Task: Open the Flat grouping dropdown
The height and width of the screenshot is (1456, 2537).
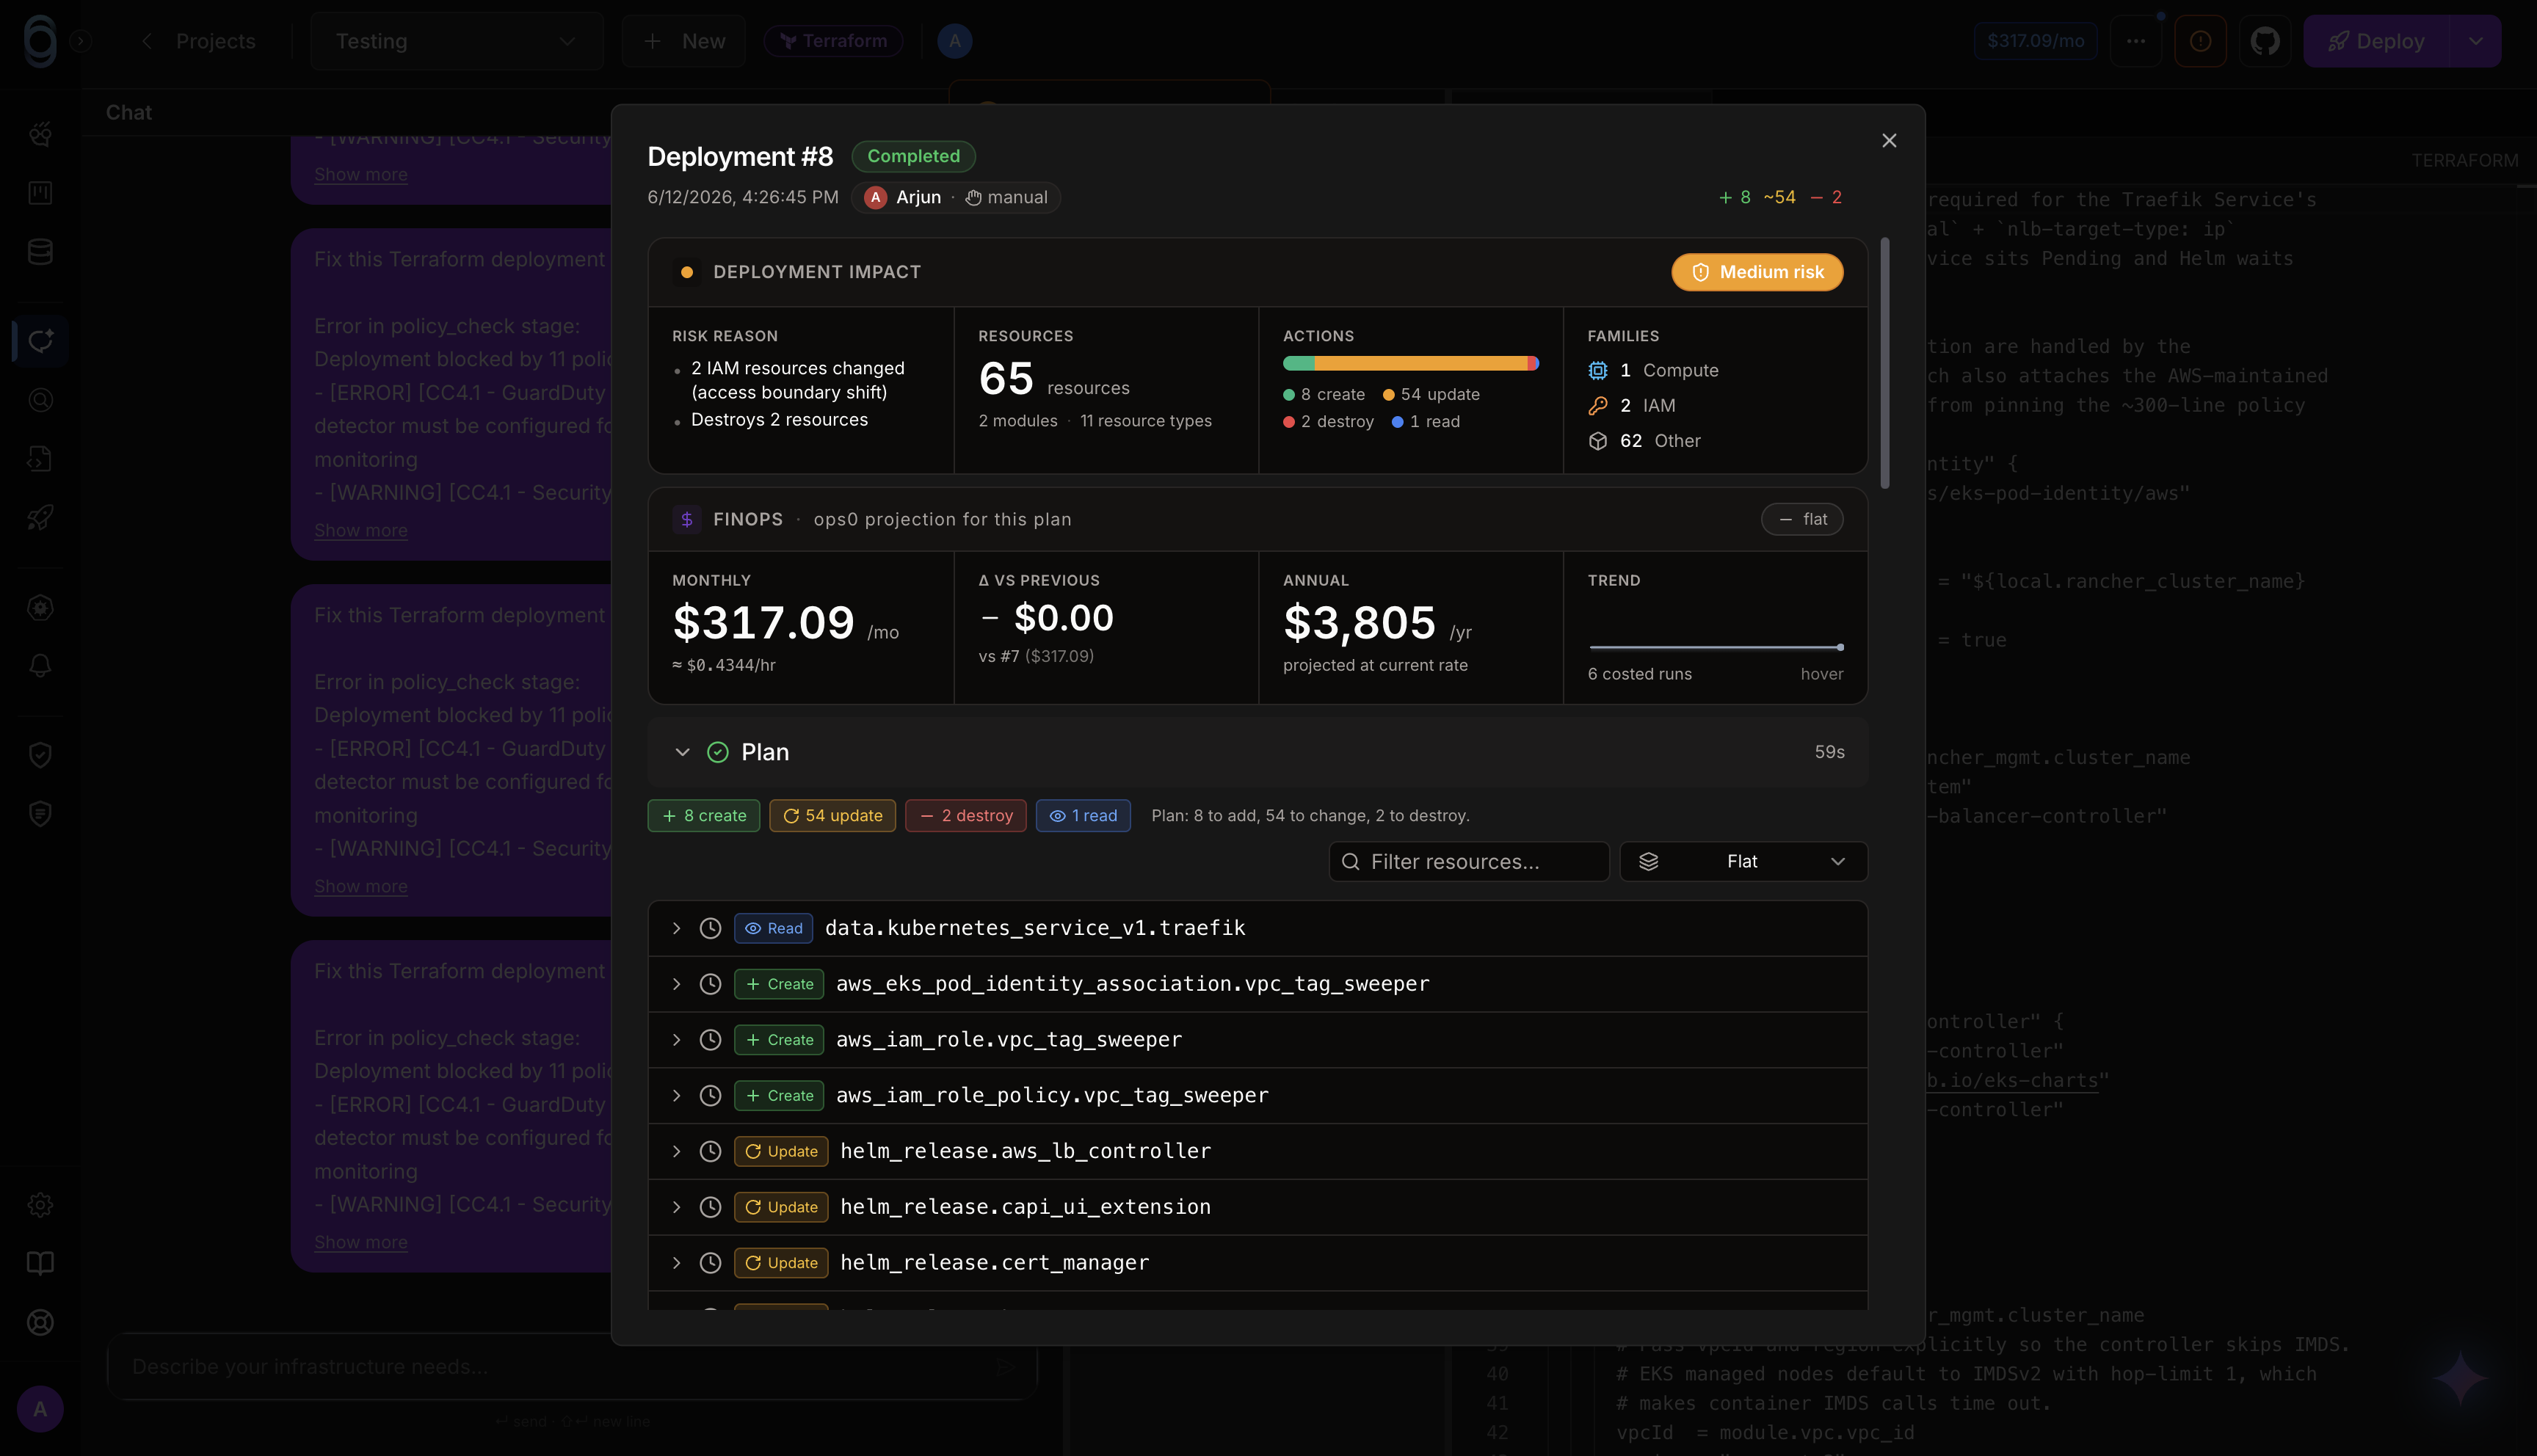Action: [1743, 861]
